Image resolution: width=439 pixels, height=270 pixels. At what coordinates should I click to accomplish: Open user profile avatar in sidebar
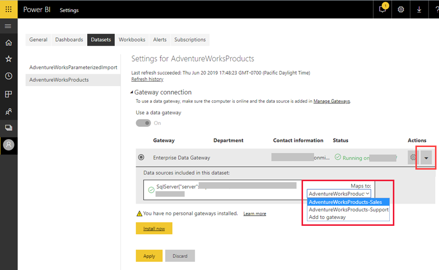click(x=9, y=145)
